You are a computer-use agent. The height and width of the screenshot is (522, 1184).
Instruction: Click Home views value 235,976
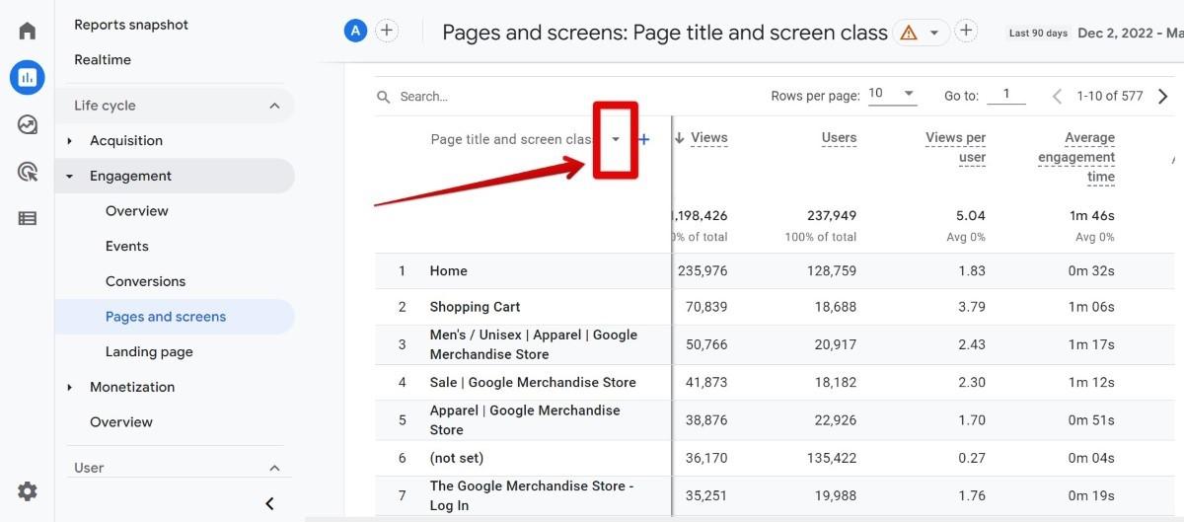703,271
